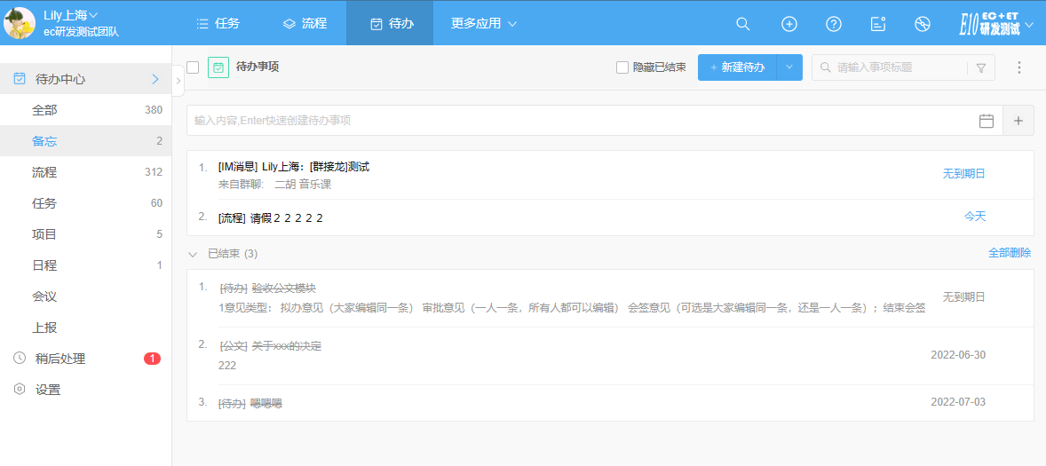Collapse the 已结束 (3) section
The width and height of the screenshot is (1046, 466).
tap(193, 254)
